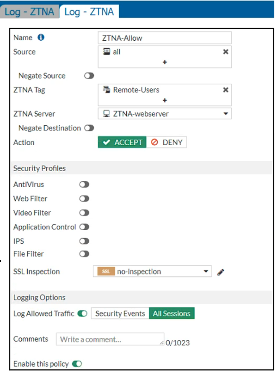Image resolution: width=276 pixels, height=373 pixels.
Task: Toggle Log Allowed Traffic off
Action: tap(82, 314)
